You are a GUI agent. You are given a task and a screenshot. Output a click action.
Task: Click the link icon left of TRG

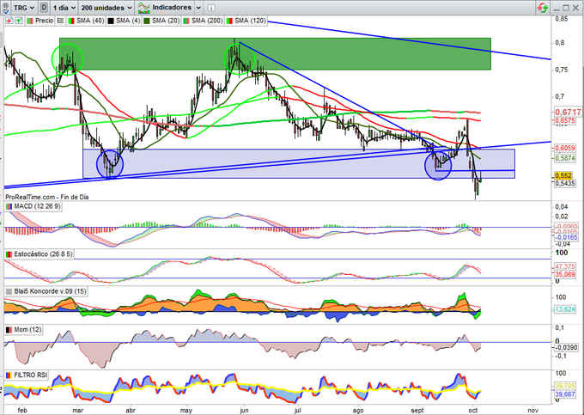tap(6, 8)
